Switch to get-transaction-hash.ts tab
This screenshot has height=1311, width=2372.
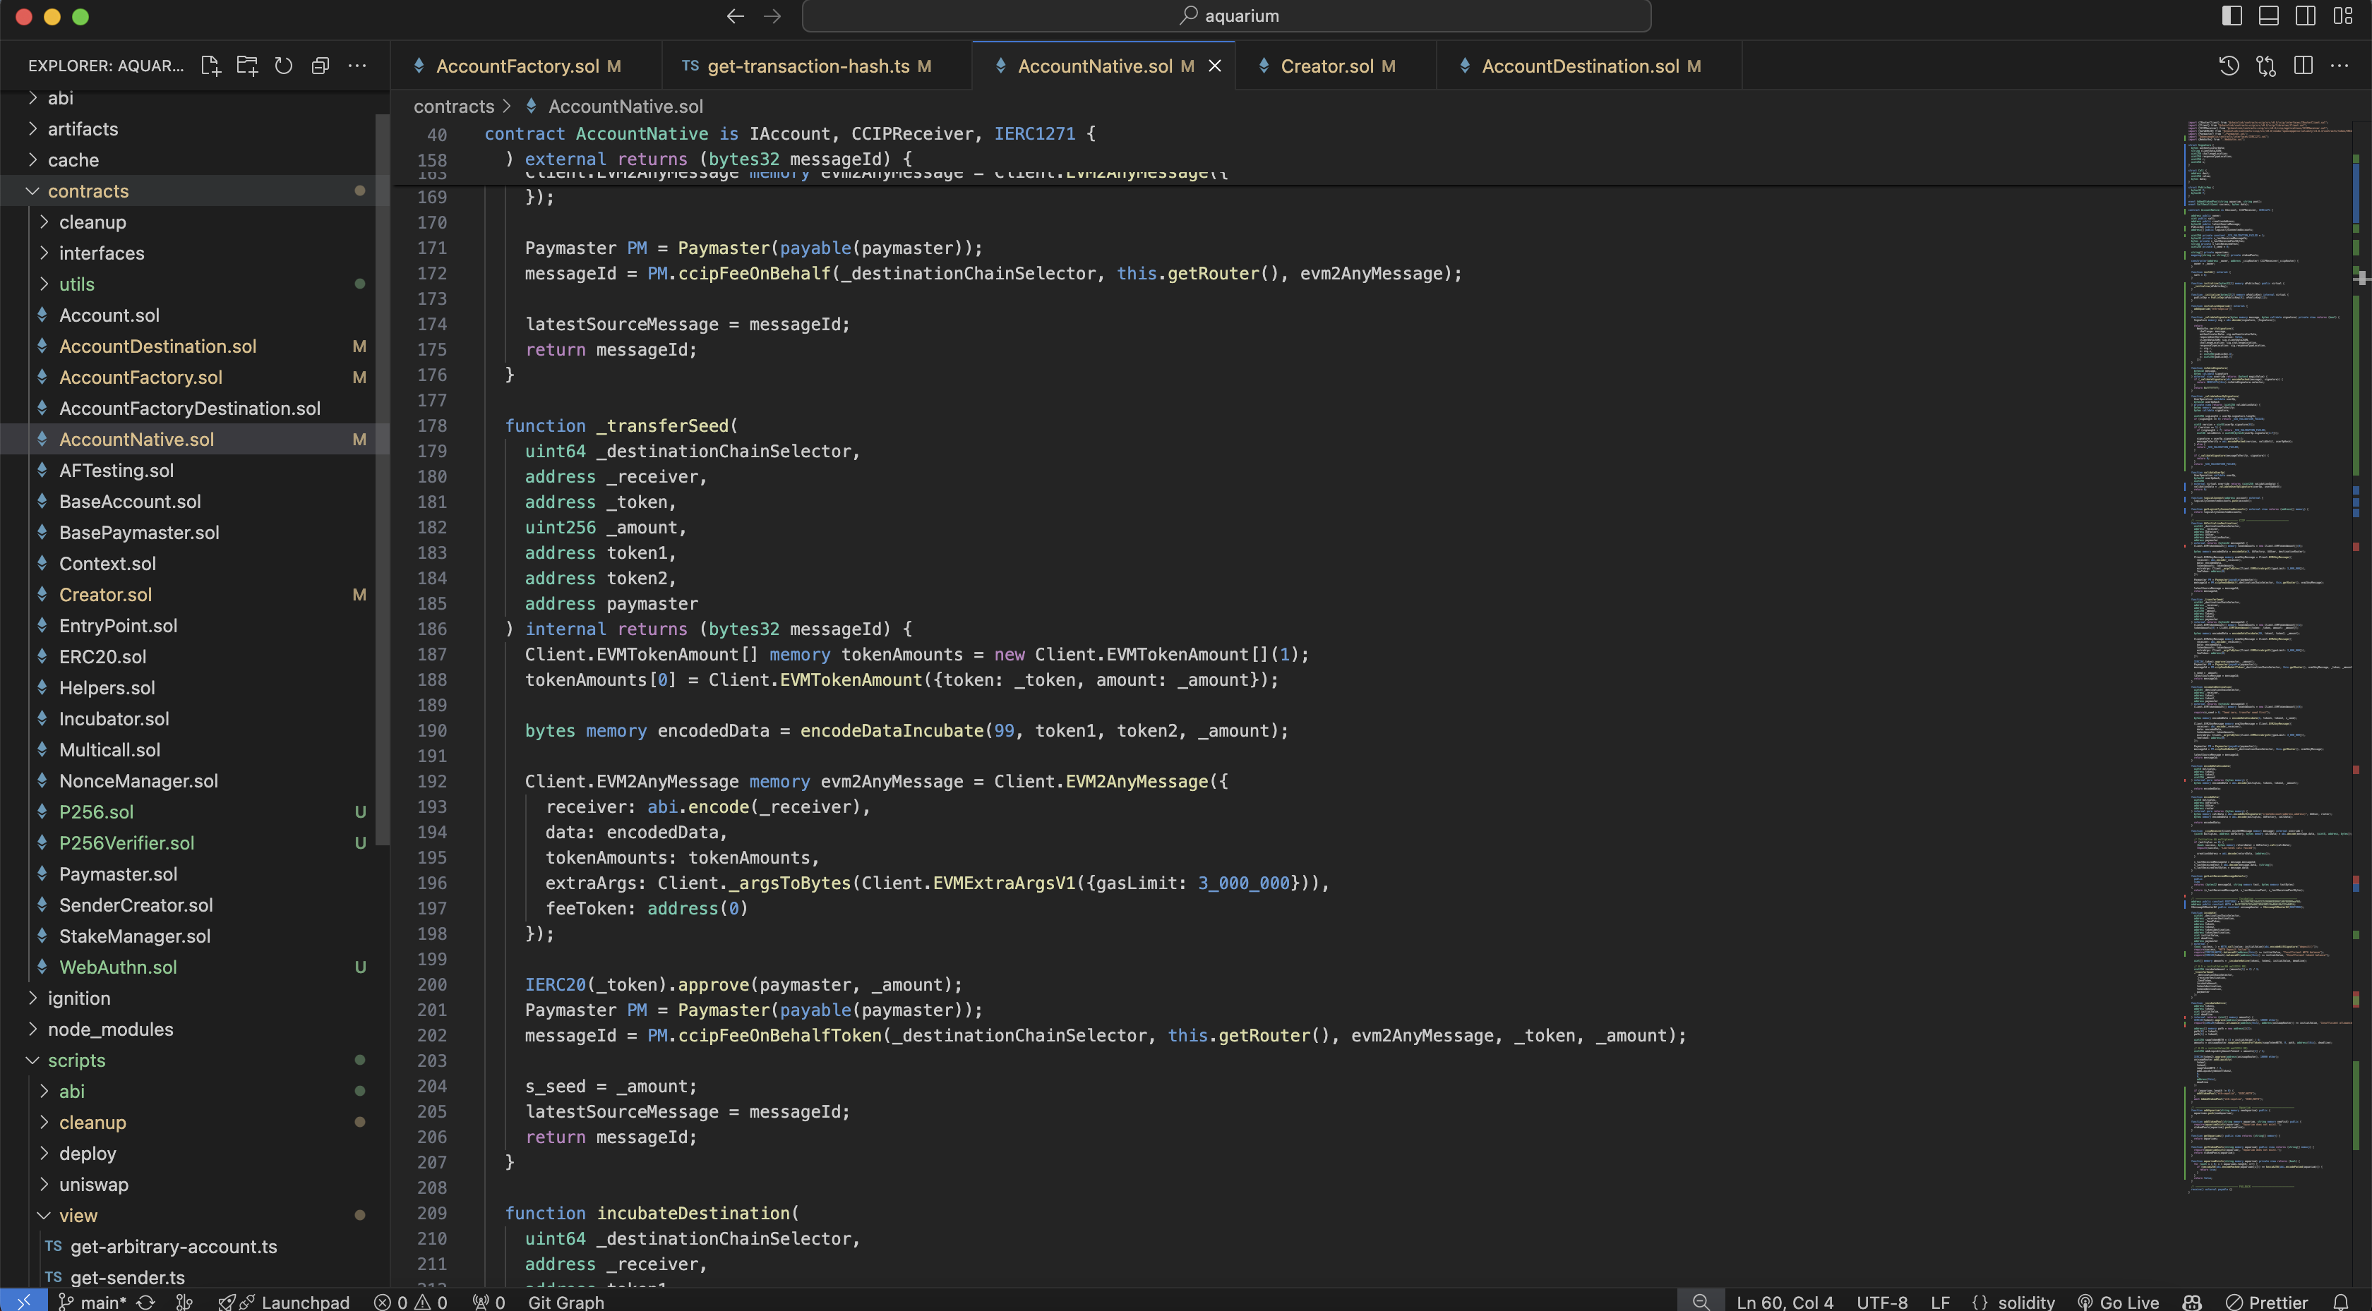pos(808,66)
